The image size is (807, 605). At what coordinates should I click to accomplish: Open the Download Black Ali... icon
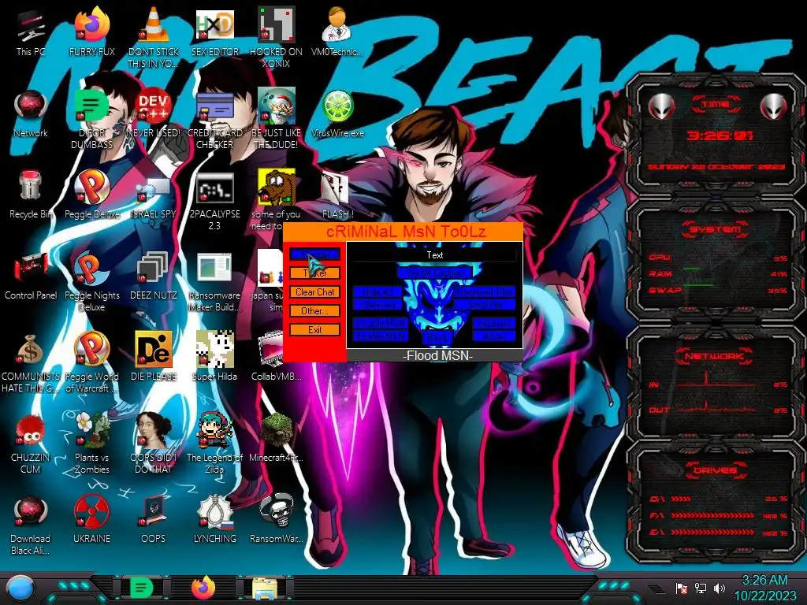click(31, 525)
